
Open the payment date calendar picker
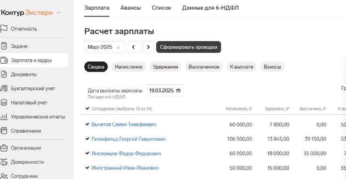178,90
